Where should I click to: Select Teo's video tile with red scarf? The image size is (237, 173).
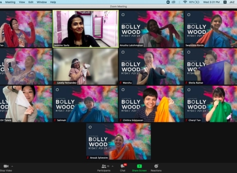(x=26, y=29)
